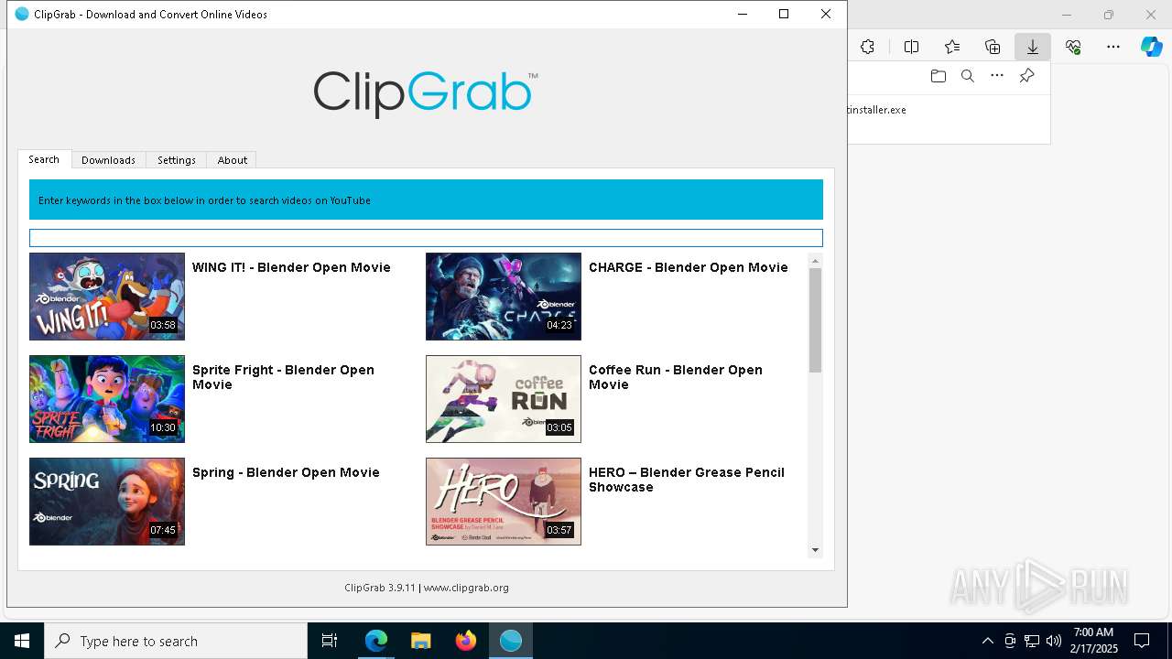The image size is (1172, 659).
Task: Open Task View on the taskbar
Action: coord(330,641)
